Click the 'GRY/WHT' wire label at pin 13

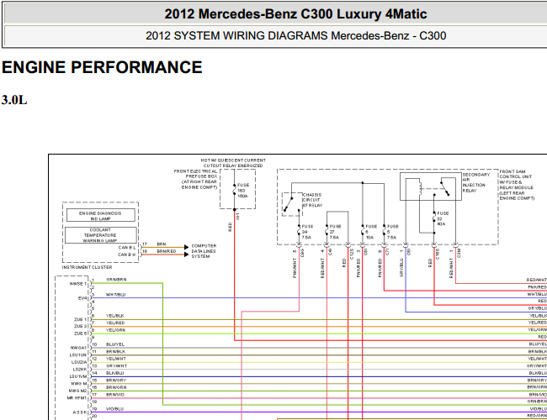116,366
